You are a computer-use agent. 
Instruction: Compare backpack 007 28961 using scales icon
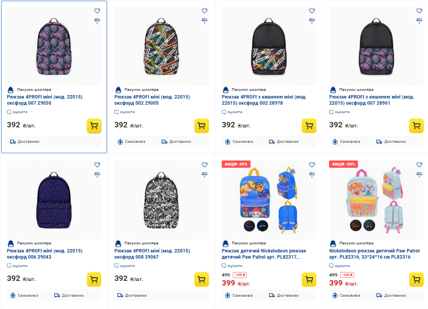tap(419, 20)
